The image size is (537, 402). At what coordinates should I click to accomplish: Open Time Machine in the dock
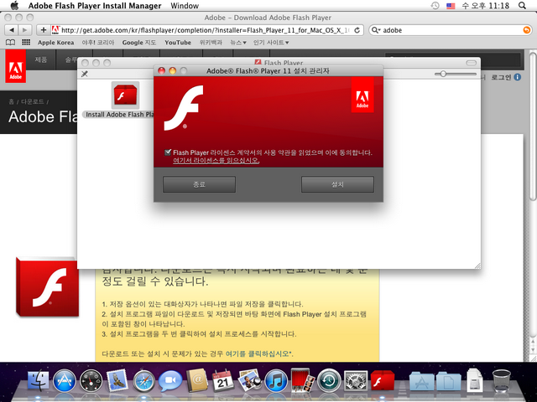click(x=329, y=380)
